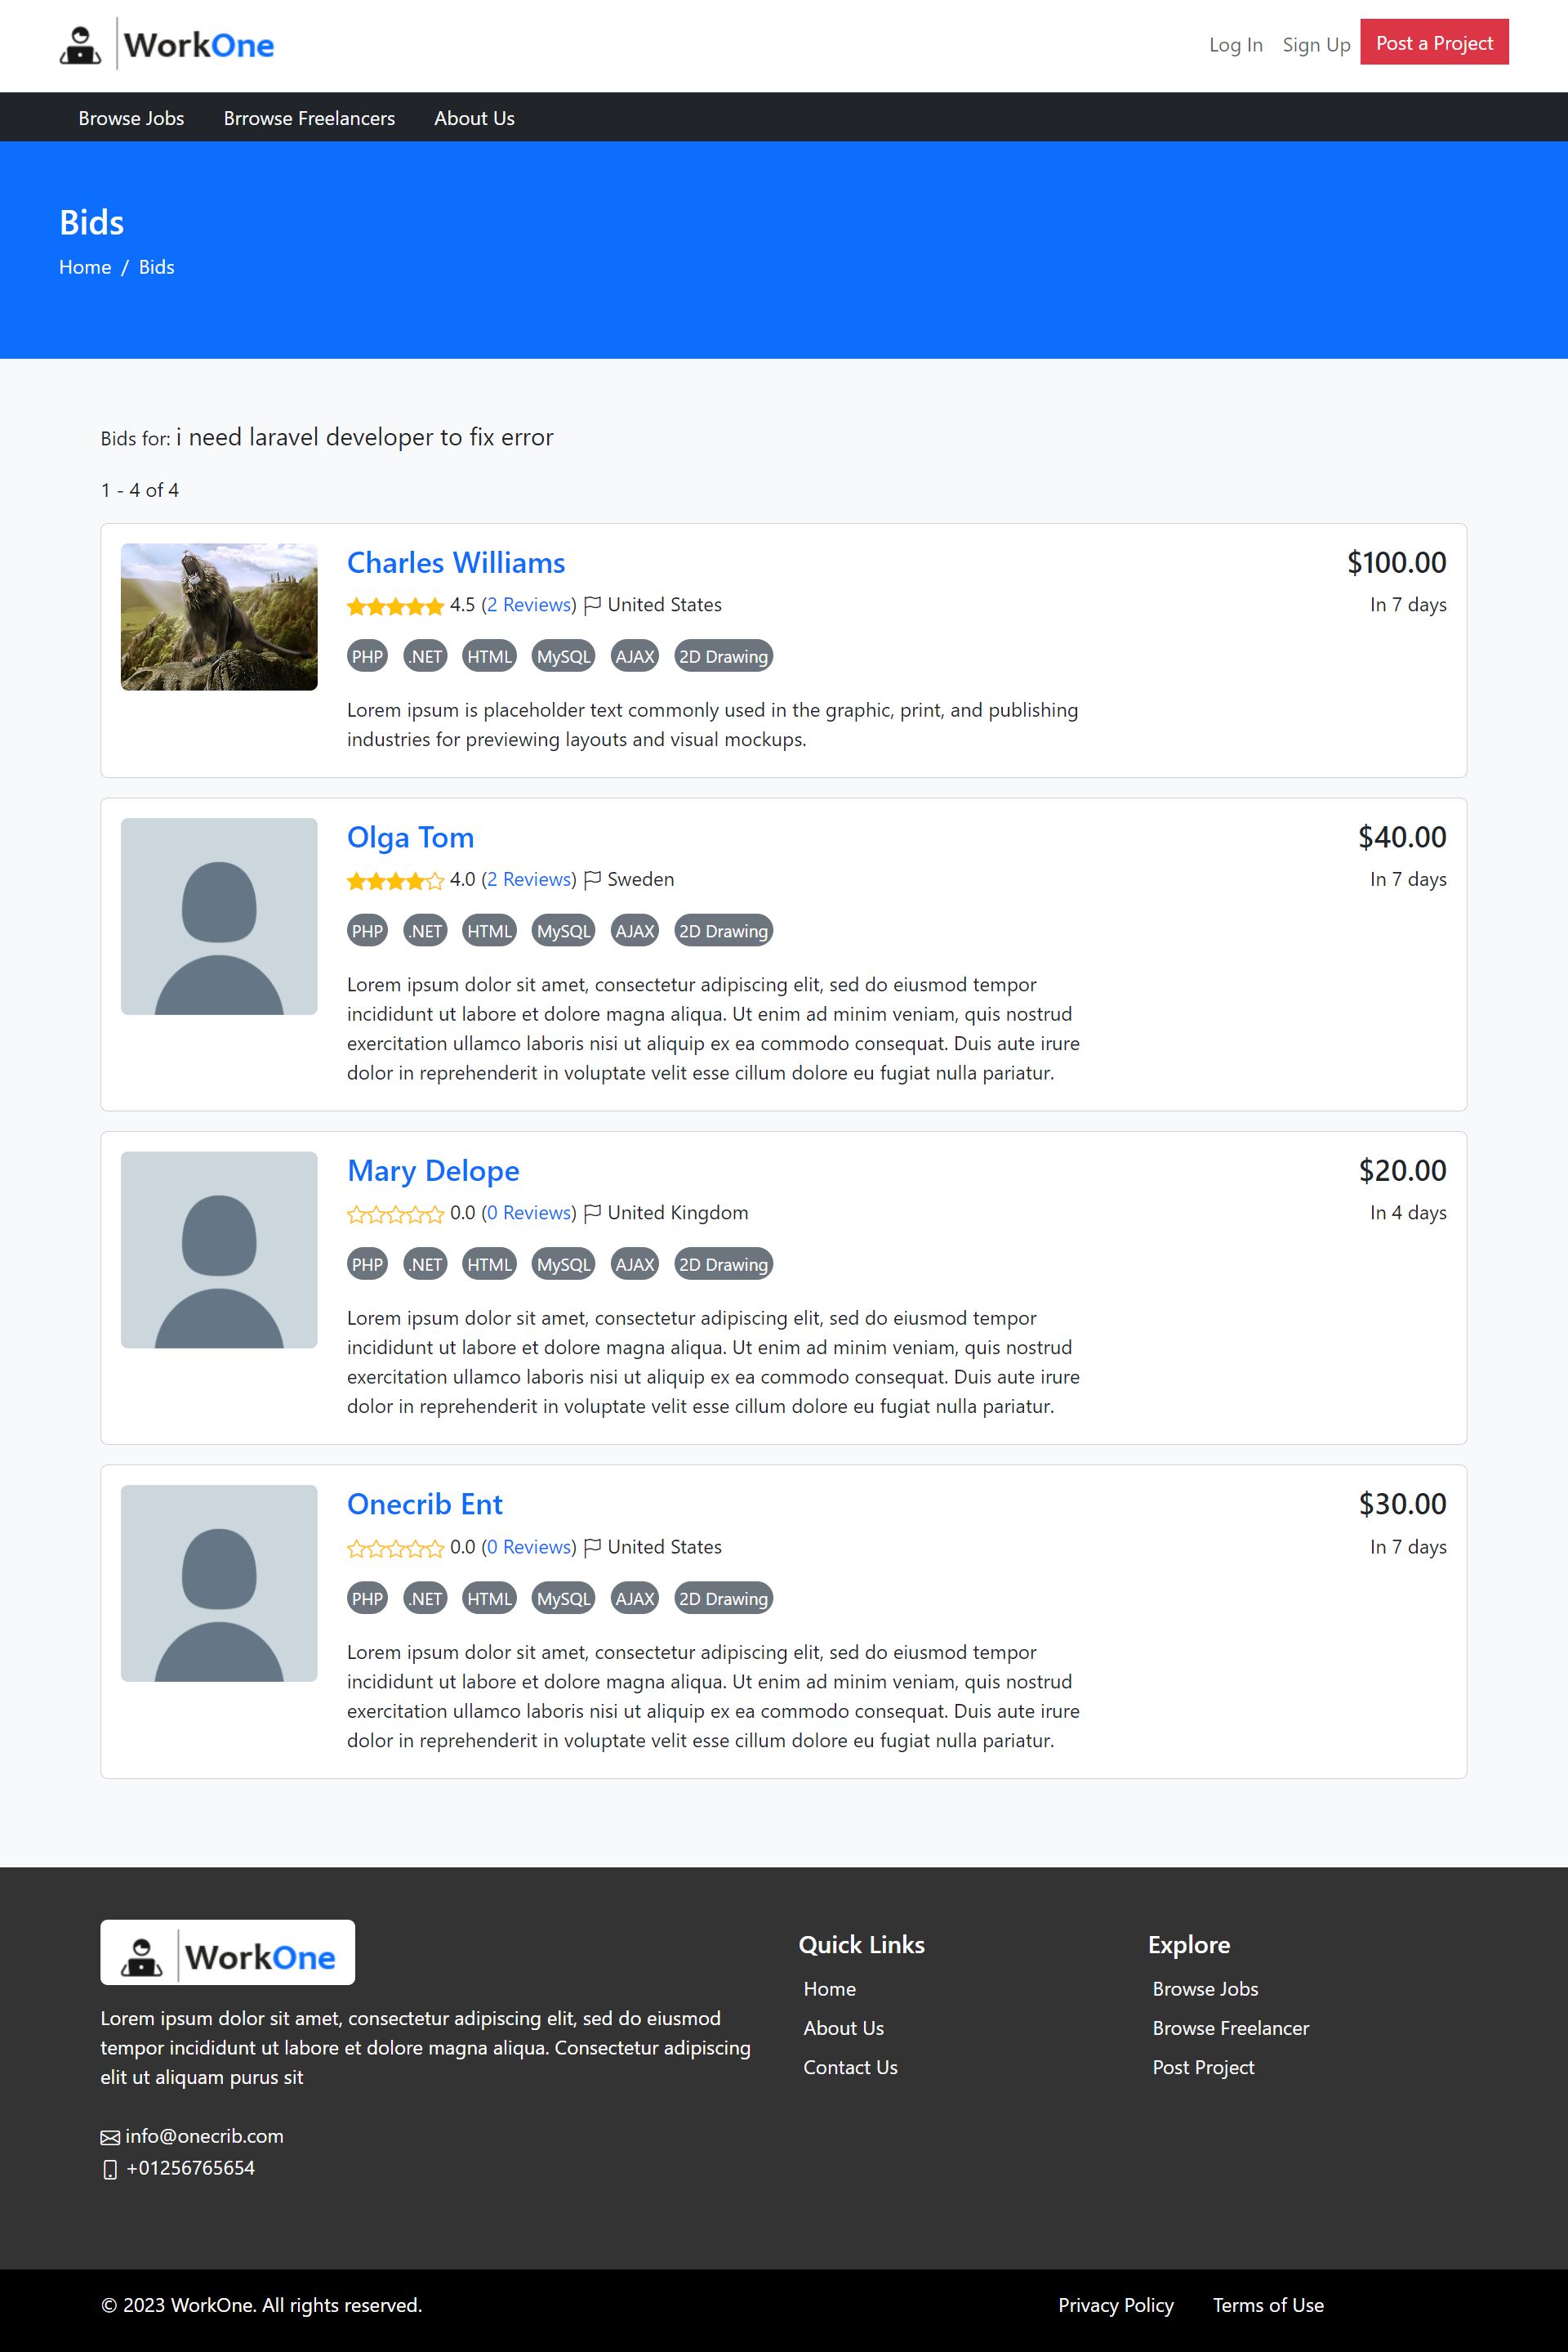Click Browse Jobs under Explore

click(1205, 1989)
